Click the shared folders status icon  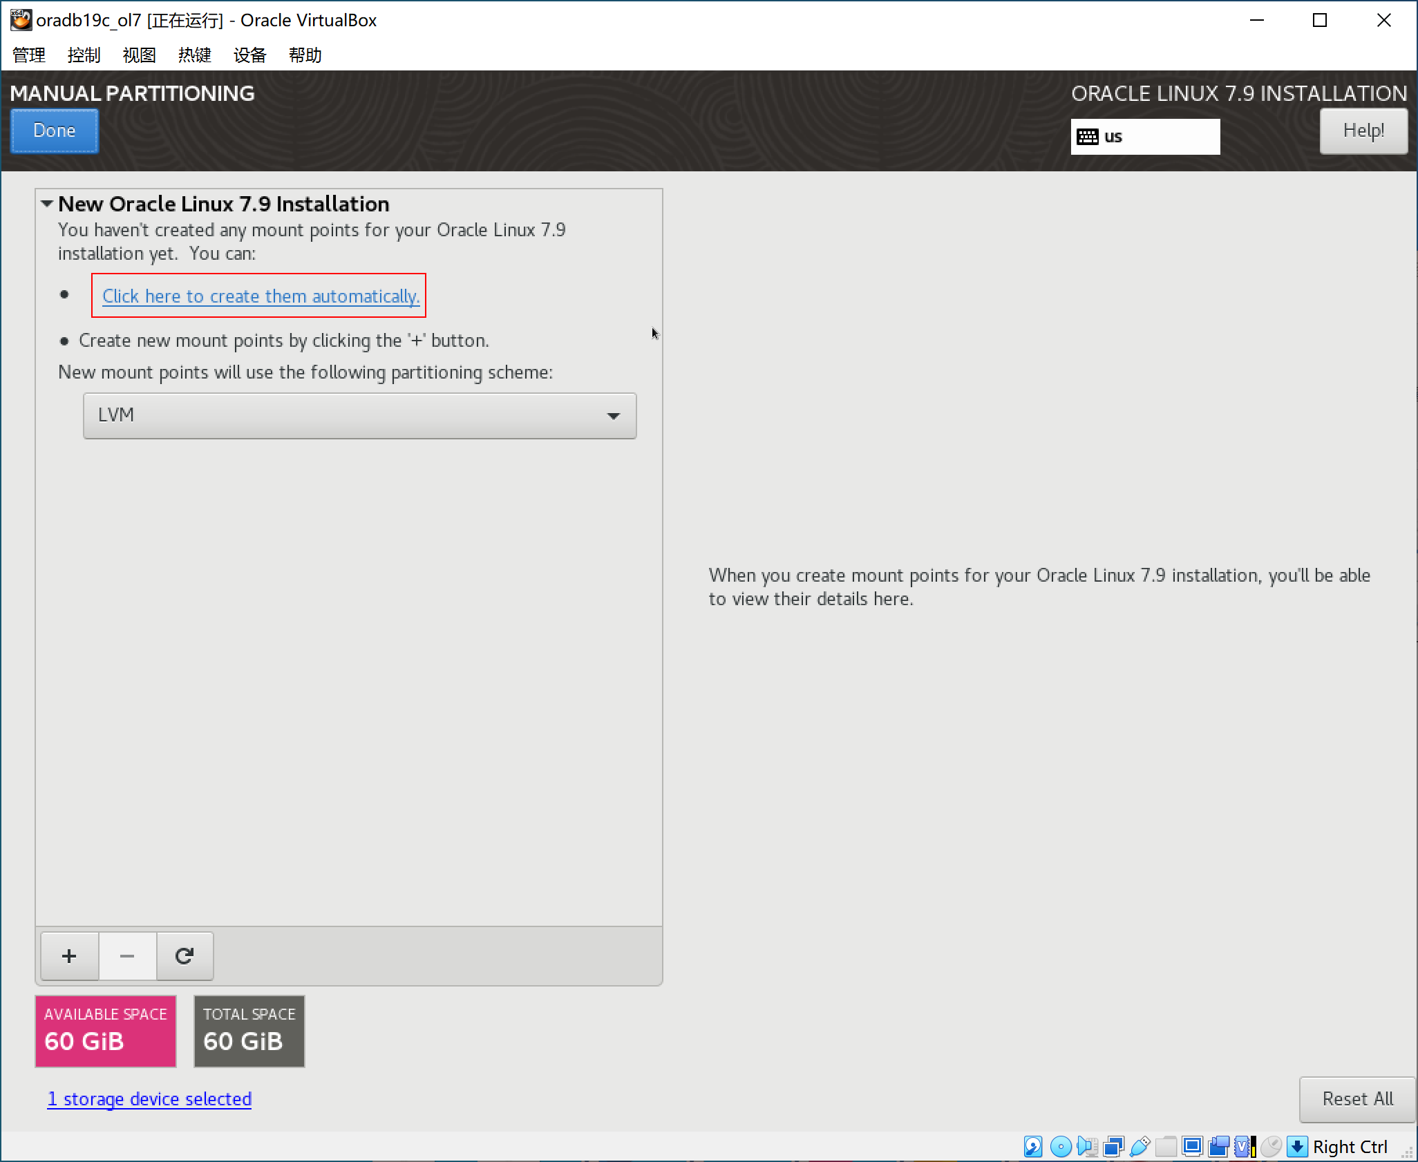tap(1166, 1147)
